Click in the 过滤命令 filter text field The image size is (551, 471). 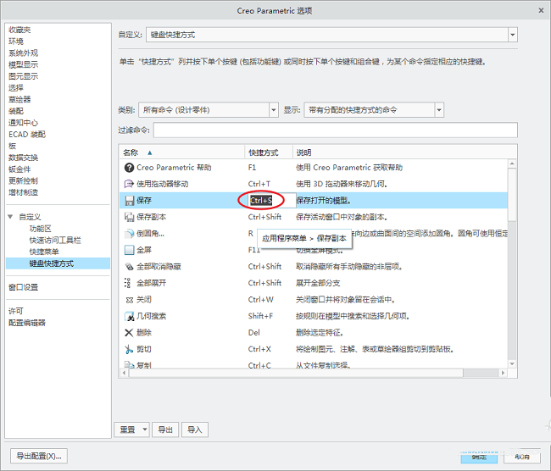[x=335, y=130]
